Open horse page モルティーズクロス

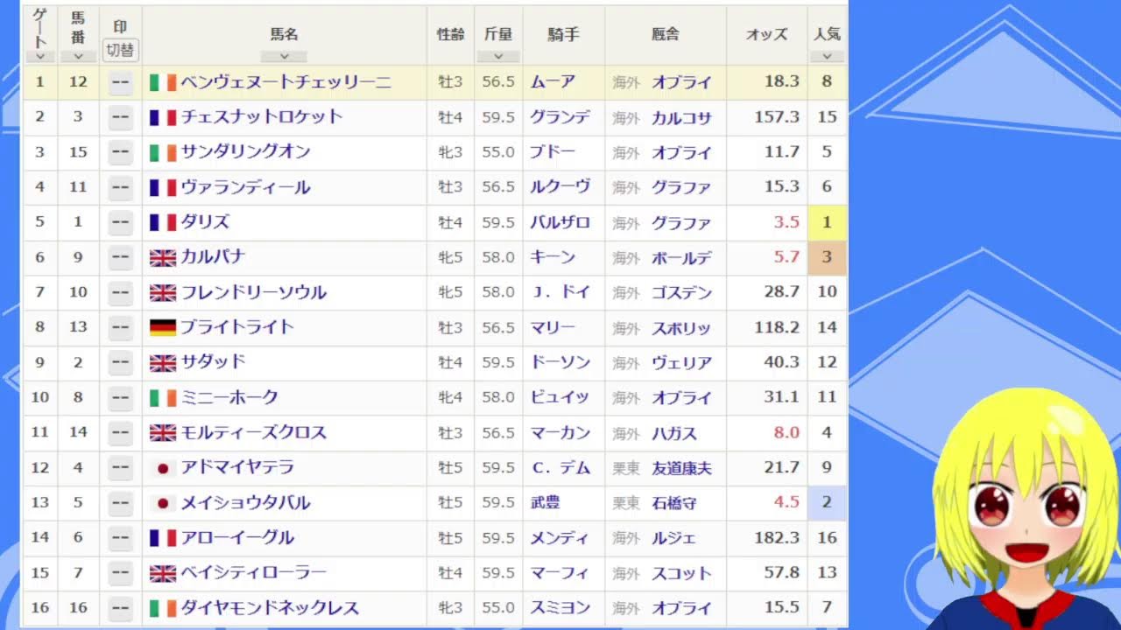tap(253, 432)
